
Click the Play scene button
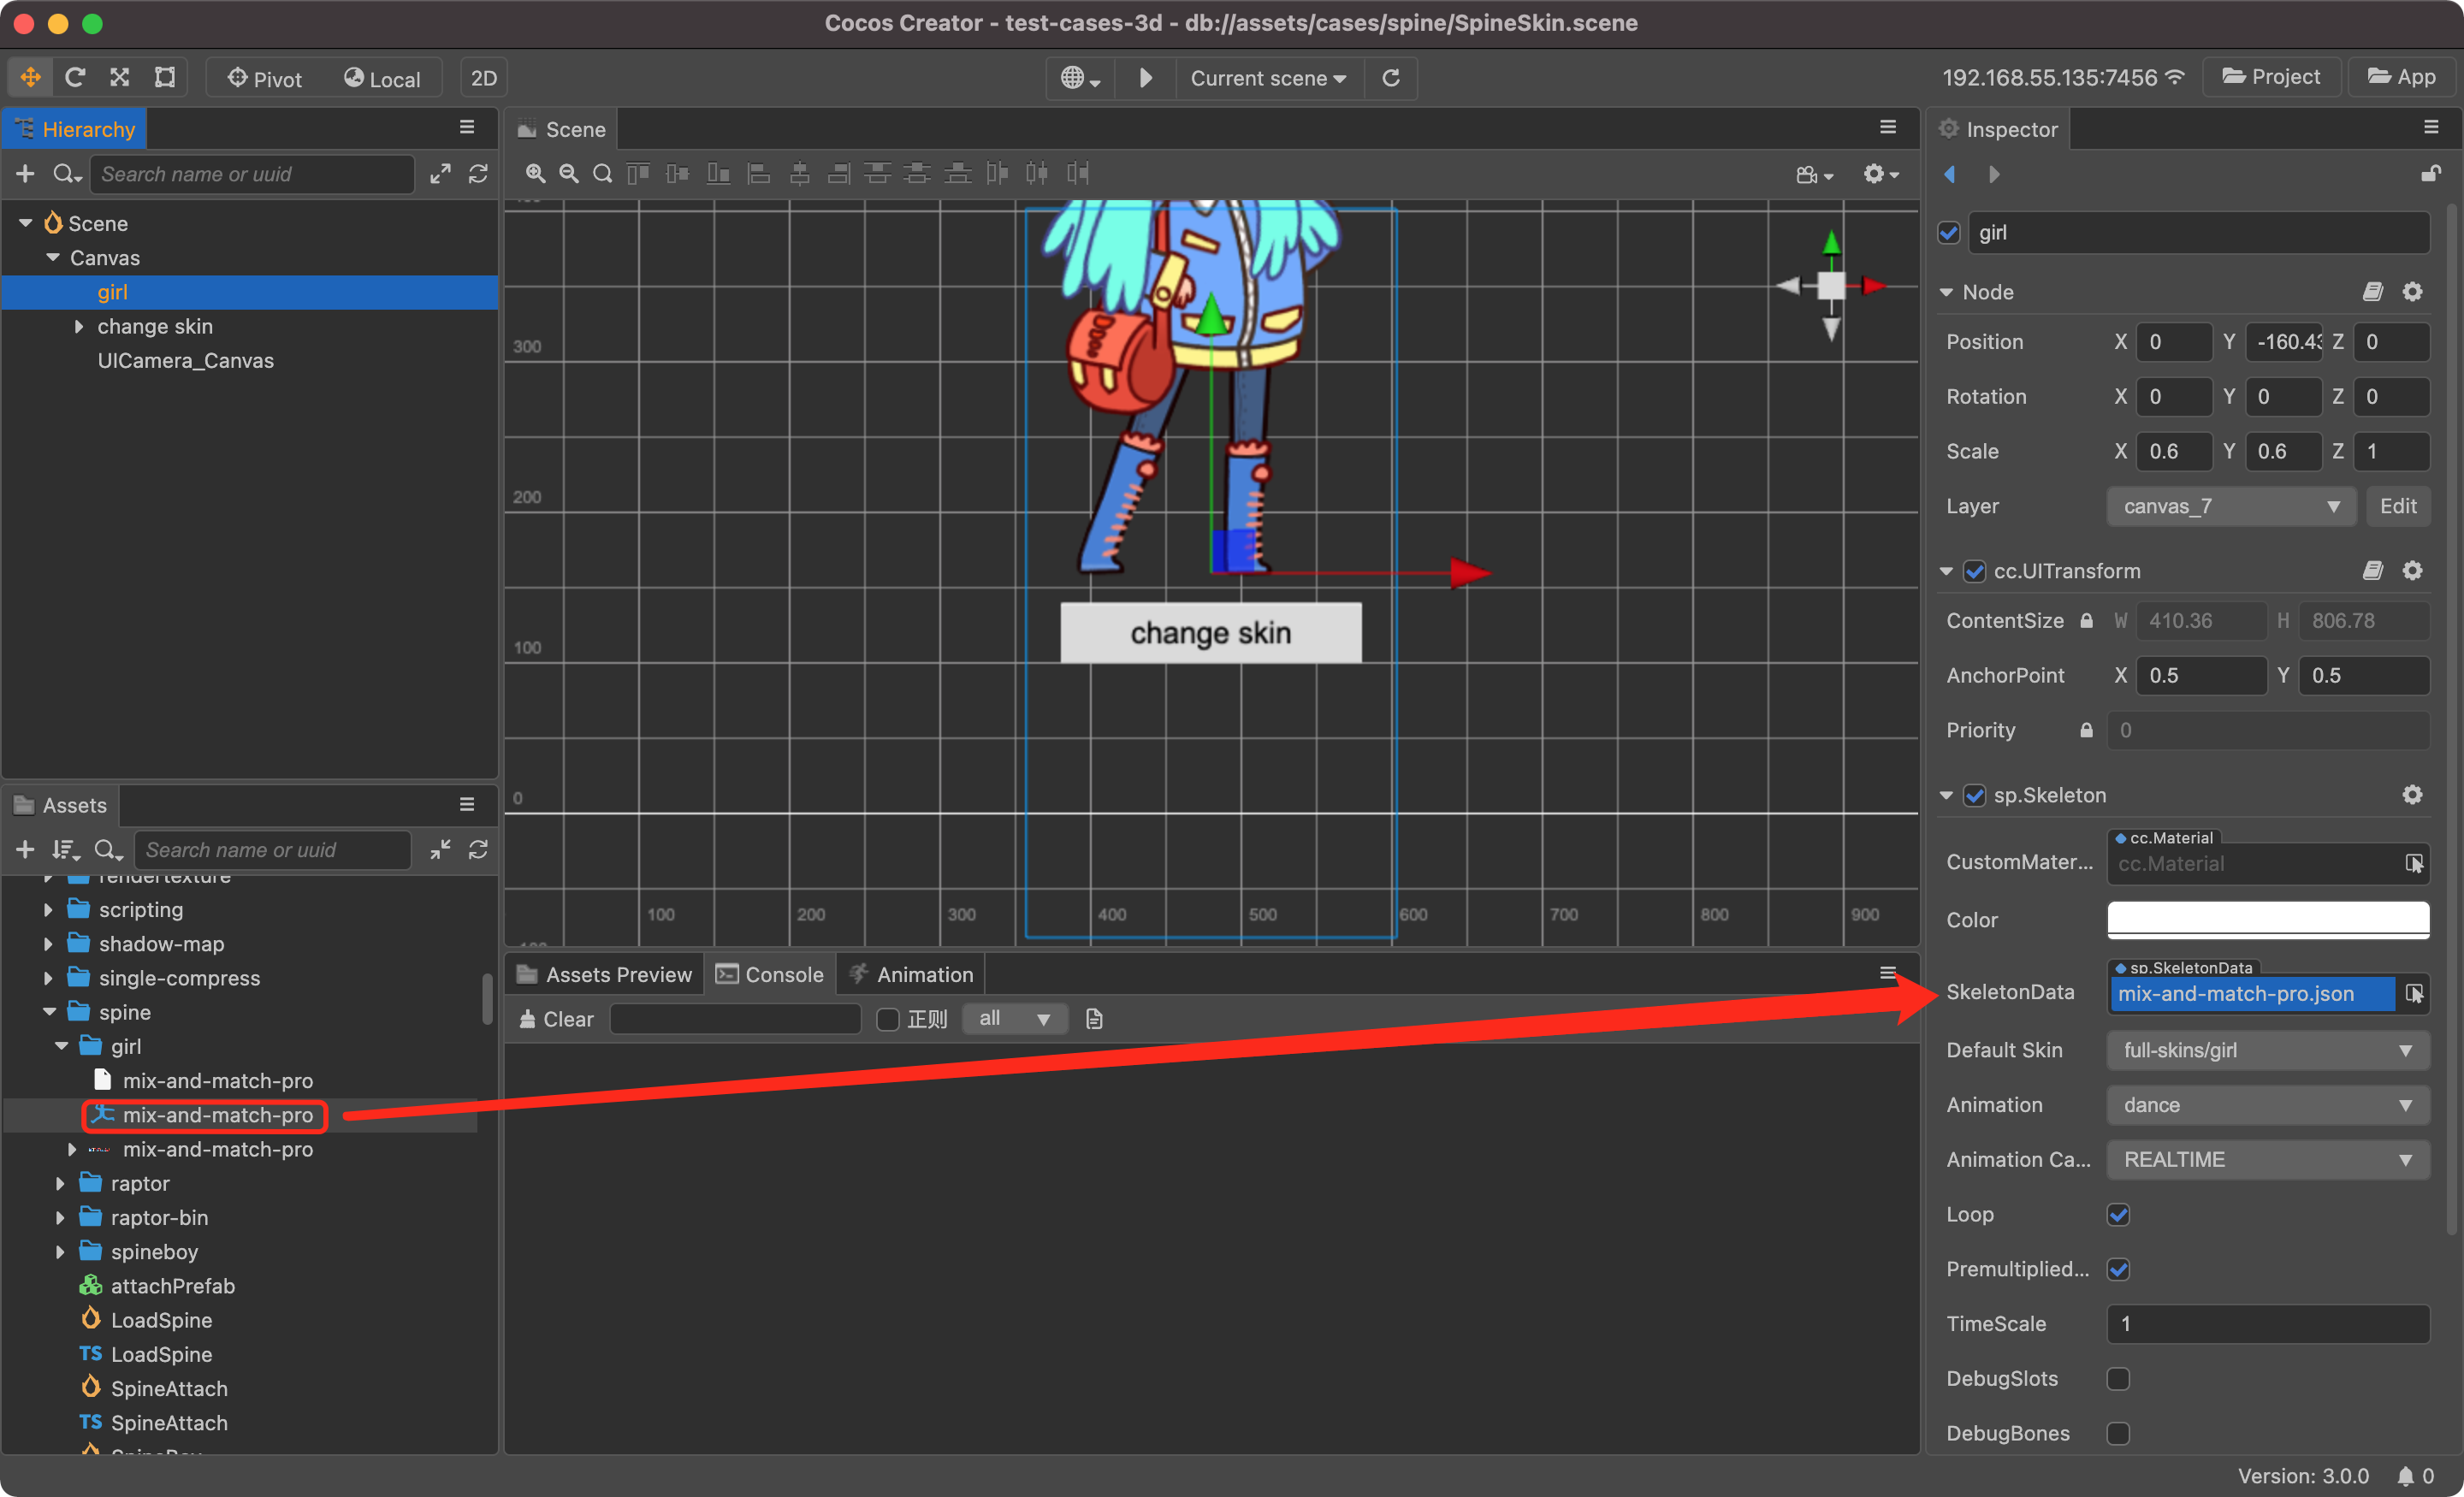click(1144, 78)
